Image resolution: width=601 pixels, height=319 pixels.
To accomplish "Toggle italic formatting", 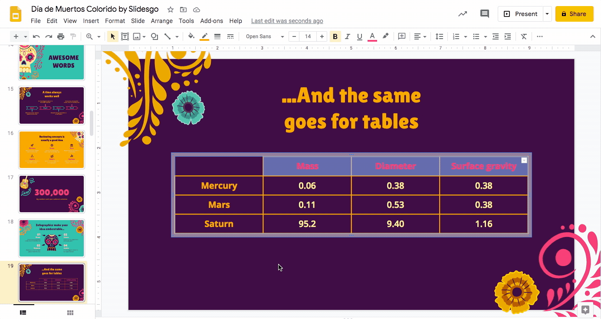I will pyautogui.click(x=347, y=36).
